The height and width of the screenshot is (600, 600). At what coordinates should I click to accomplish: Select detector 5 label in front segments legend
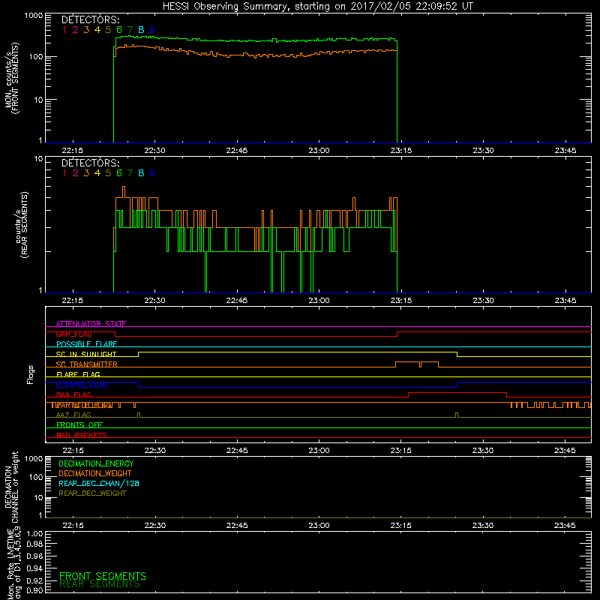point(108,30)
